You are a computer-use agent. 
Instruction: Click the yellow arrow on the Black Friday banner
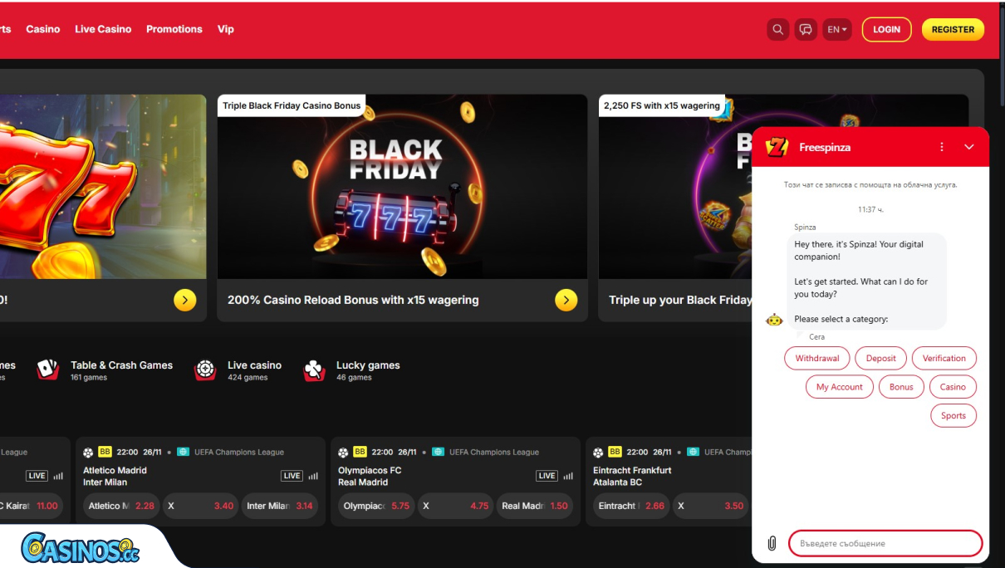pyautogui.click(x=566, y=300)
